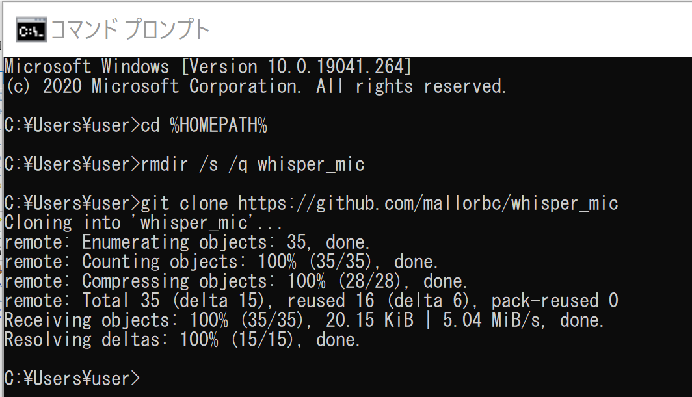The image size is (692, 397).
Task: Click the Cloning into 'whisper_mic' line
Action: point(143,223)
